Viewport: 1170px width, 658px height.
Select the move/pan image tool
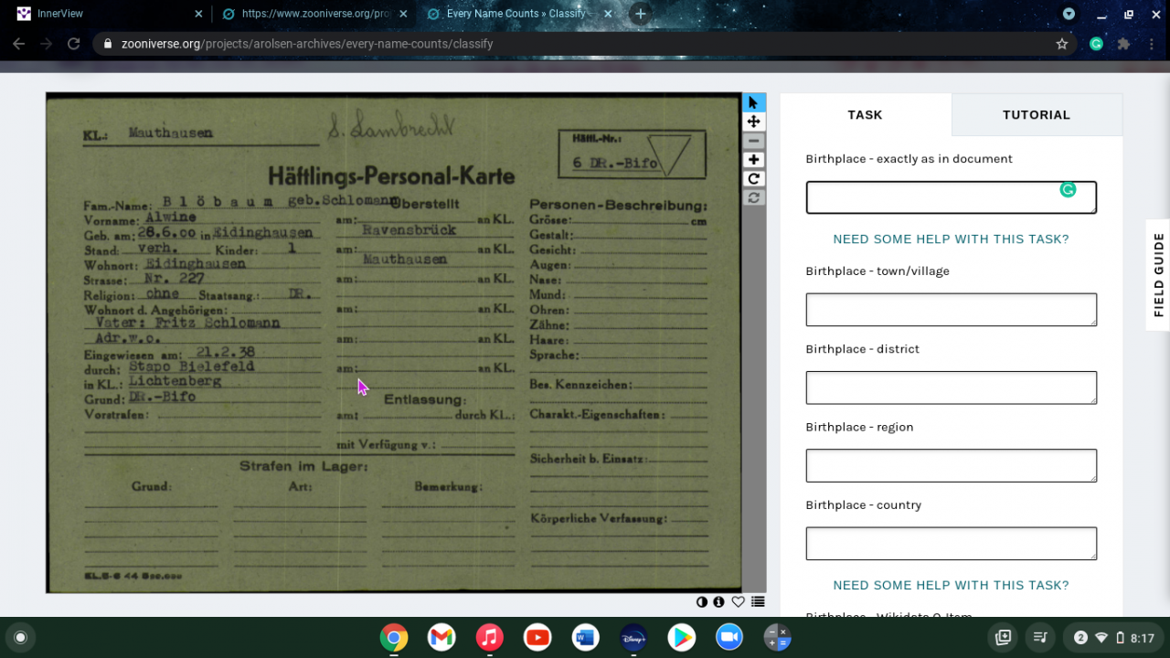click(753, 122)
